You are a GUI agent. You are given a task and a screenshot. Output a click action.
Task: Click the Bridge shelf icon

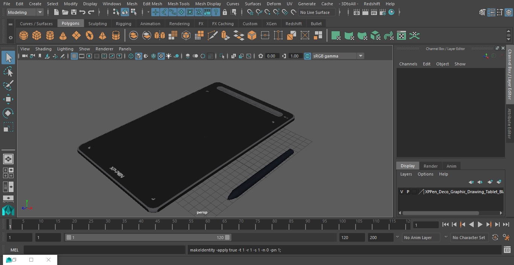point(239,36)
